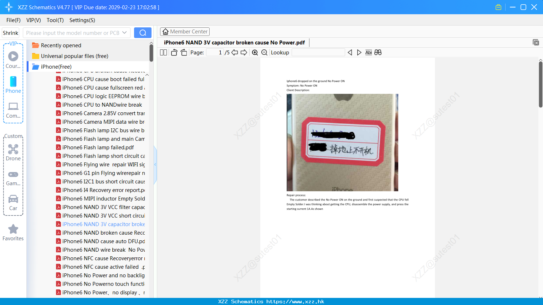Open iPhone6 NFC cause Recoveryerror file
The width and height of the screenshot is (543, 305).
(x=103, y=258)
